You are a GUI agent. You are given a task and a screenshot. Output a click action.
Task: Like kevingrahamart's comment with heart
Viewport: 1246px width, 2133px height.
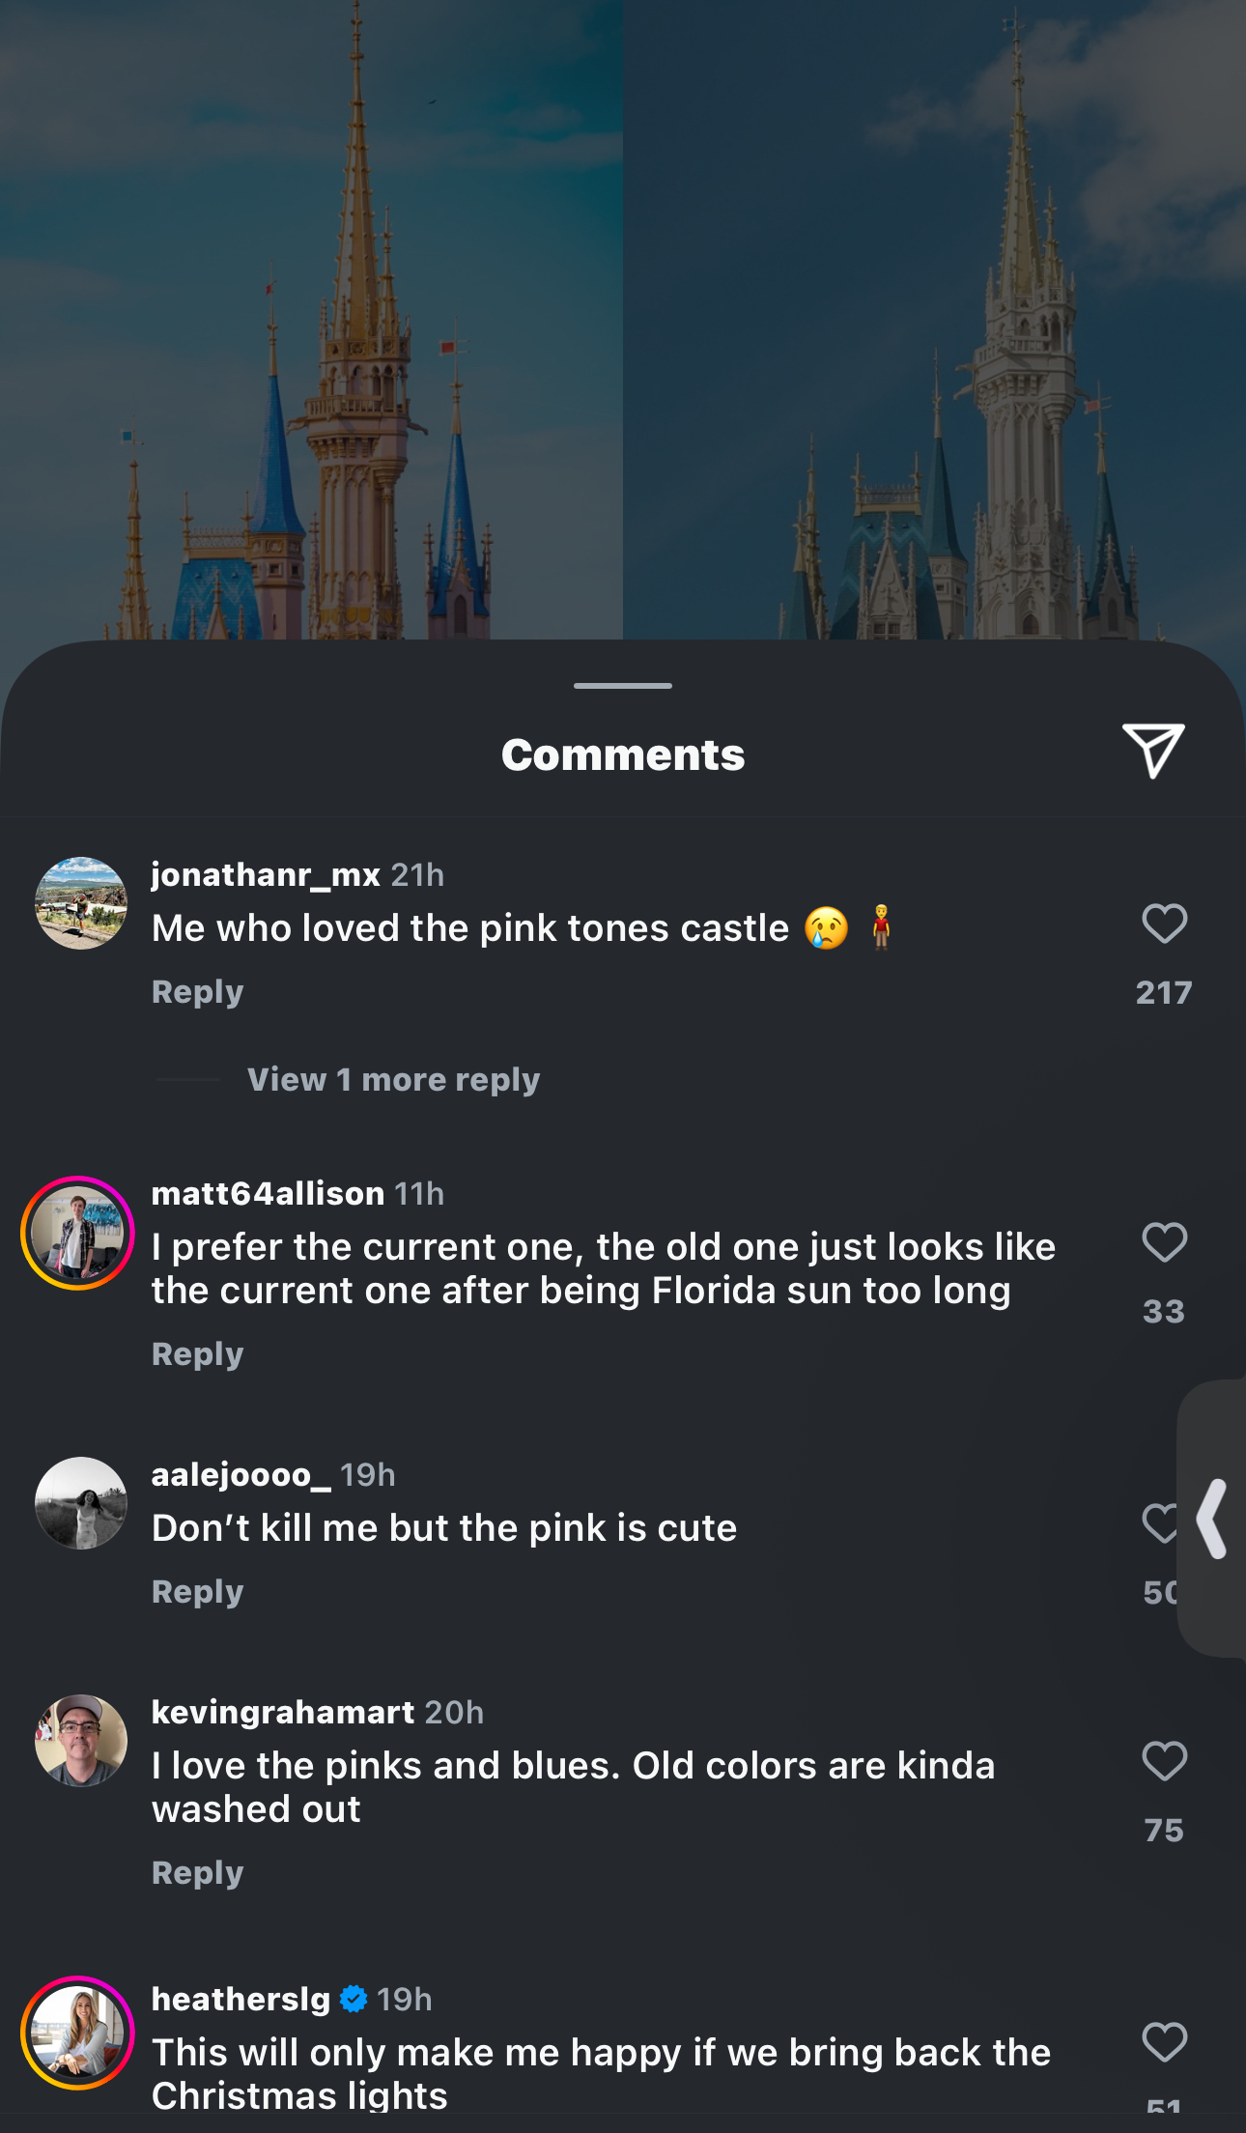click(1164, 1761)
